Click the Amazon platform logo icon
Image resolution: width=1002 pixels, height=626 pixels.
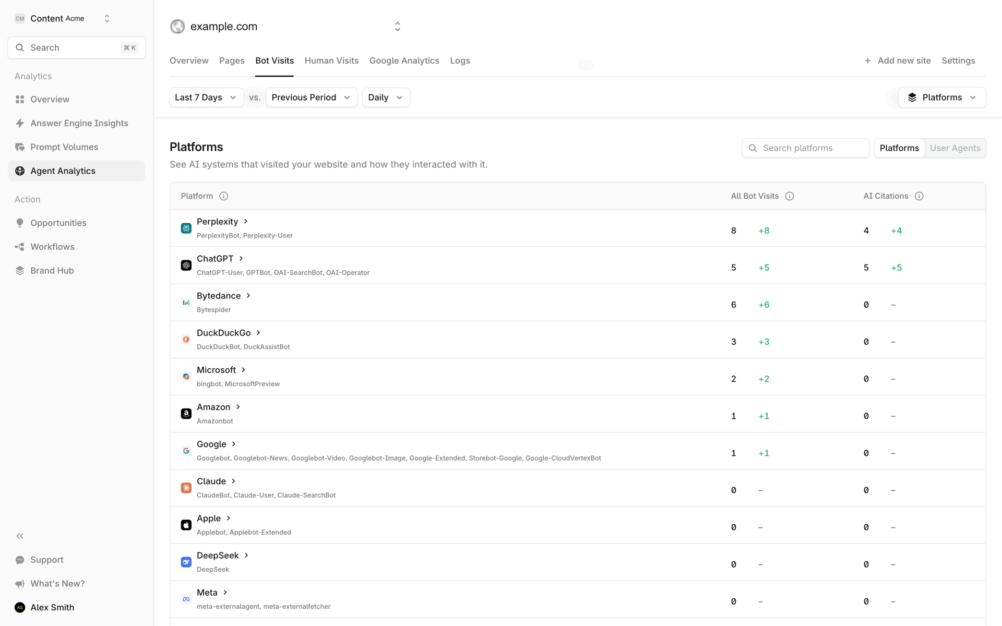(x=186, y=414)
